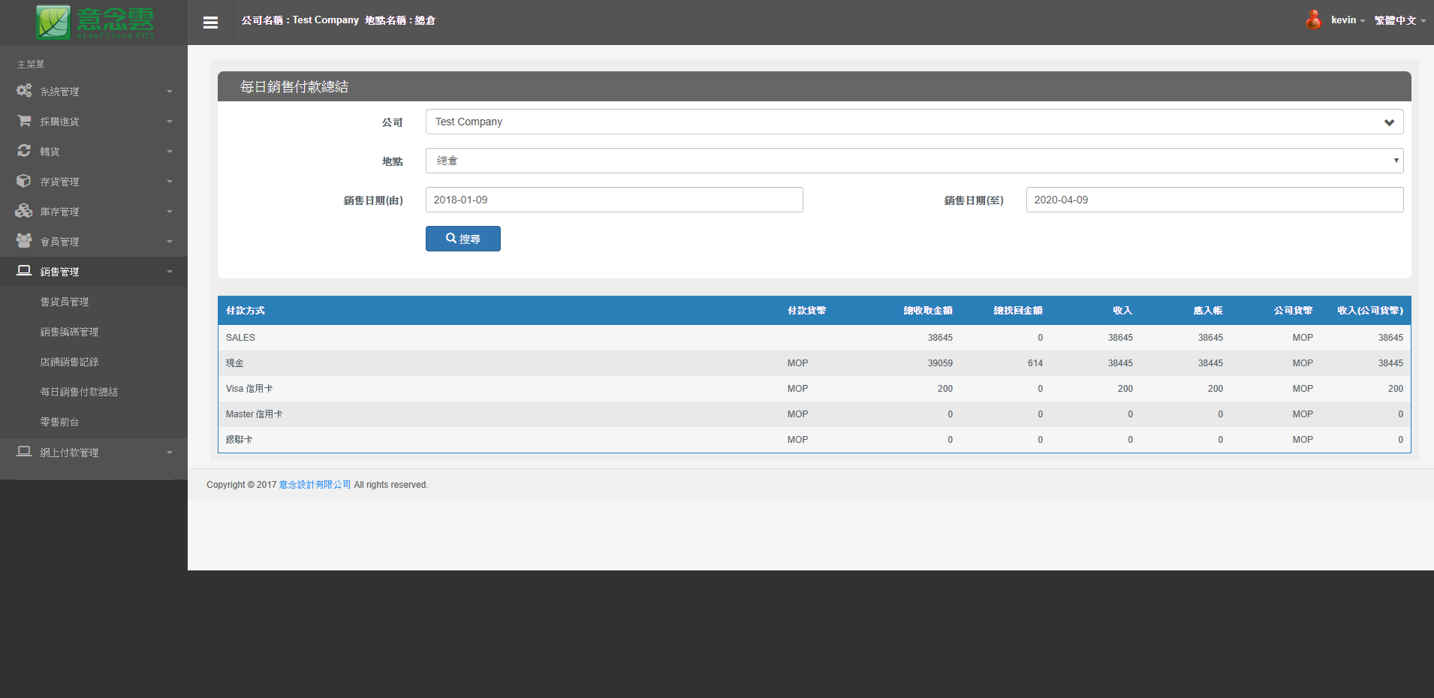Viewport: 1434px width, 698px height.
Task: Click the 採購進貨 shopping cart icon
Action: click(x=24, y=121)
